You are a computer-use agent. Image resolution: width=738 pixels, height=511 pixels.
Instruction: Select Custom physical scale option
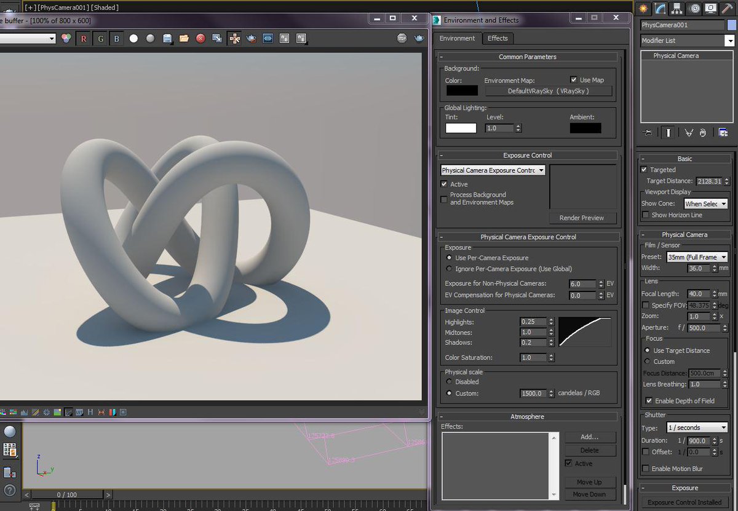tap(449, 393)
